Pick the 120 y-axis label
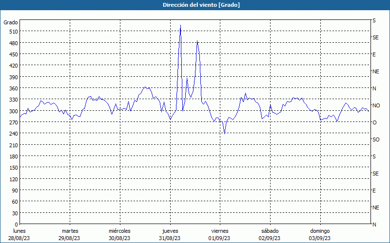Screen dimensions: 390x243 coord(13,179)
